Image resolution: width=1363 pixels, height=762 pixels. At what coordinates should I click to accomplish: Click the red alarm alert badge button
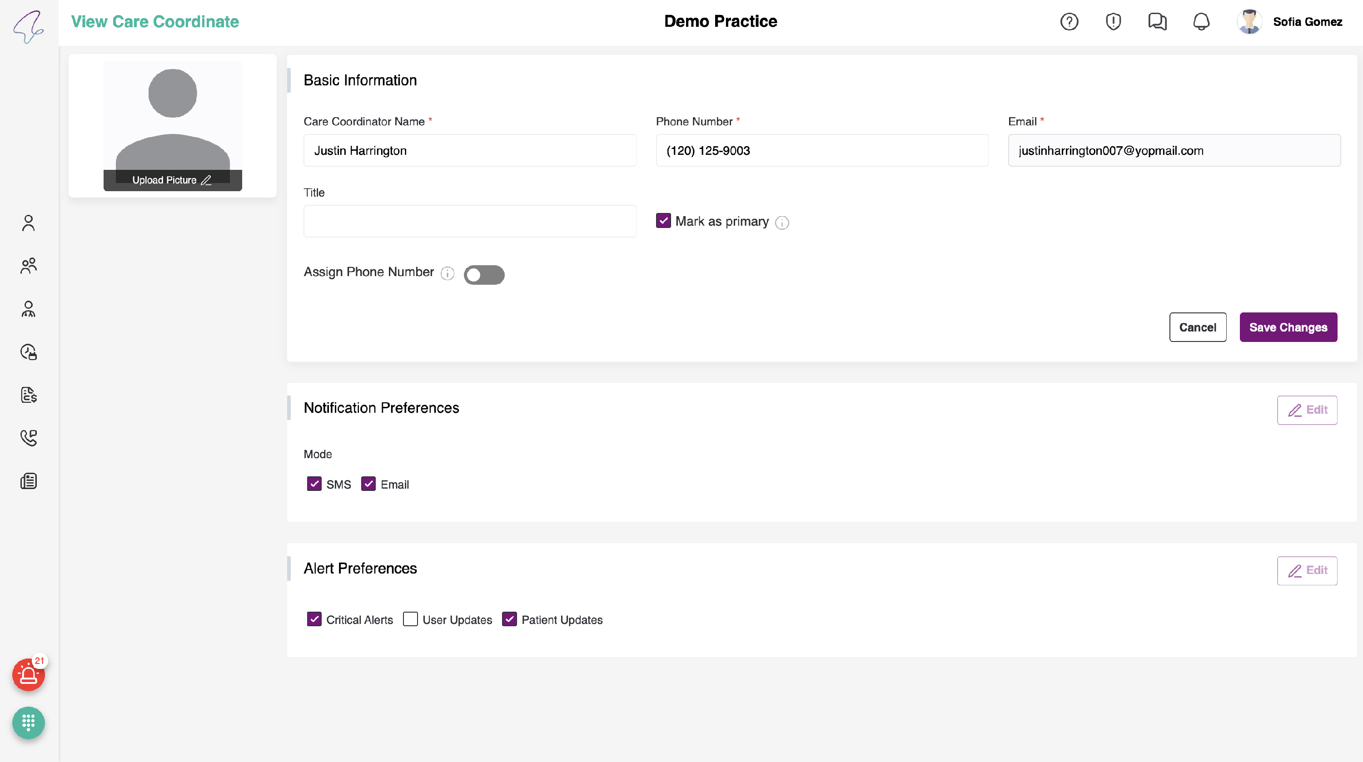pyautogui.click(x=29, y=674)
